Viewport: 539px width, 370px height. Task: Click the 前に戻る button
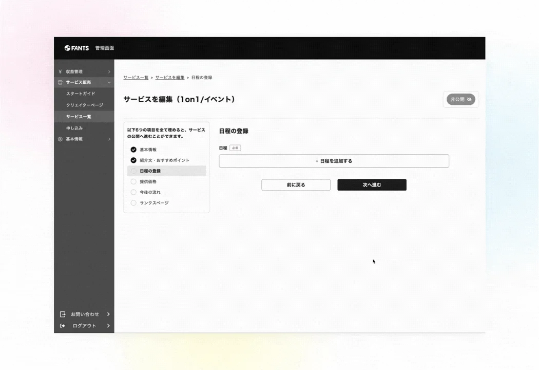(296, 184)
